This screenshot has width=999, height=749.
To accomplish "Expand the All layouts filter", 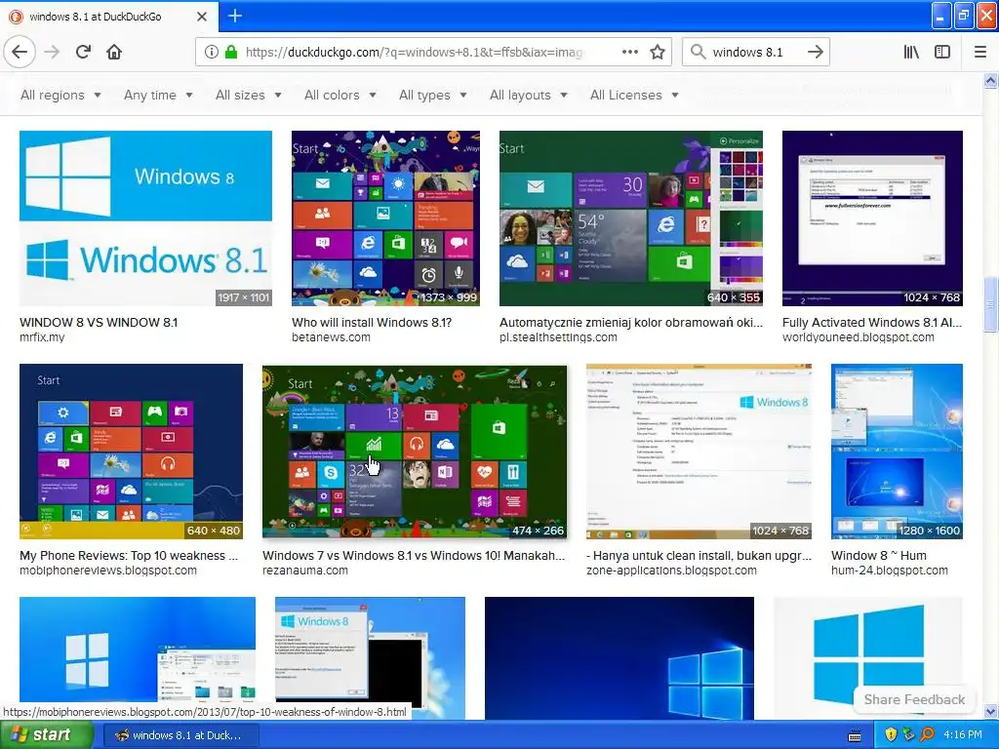I will tap(528, 95).
